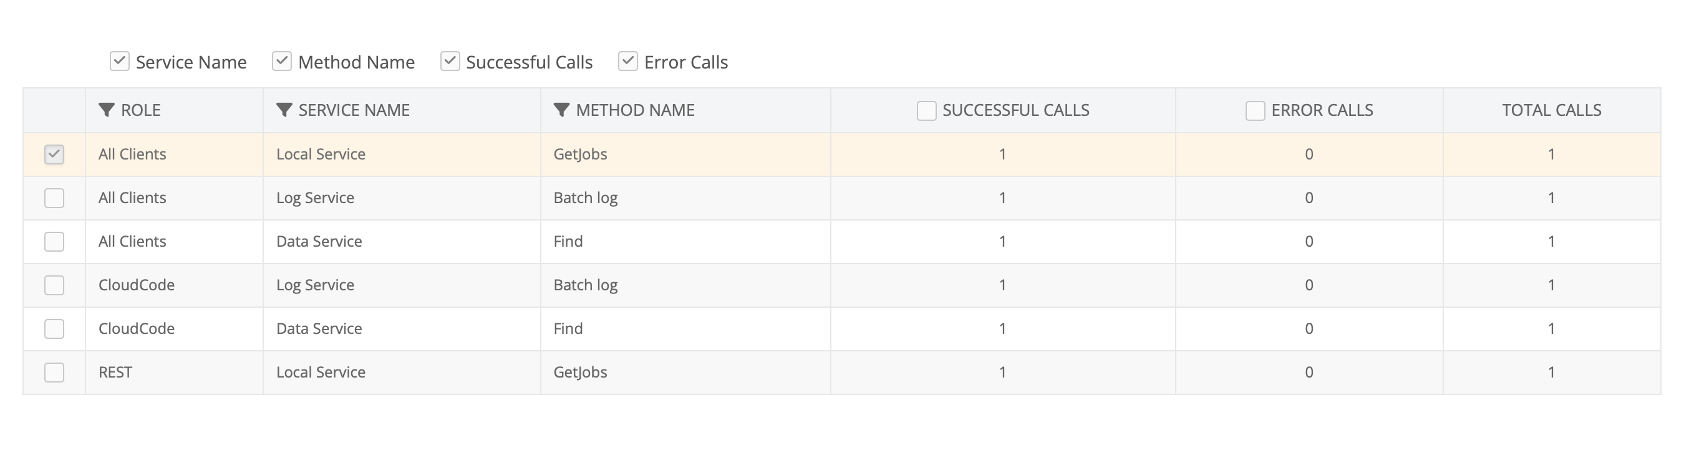Viewport: 1694px width, 466px height.
Task: Check the SUCCESSFUL CALLS header checkbox
Action: pyautogui.click(x=926, y=111)
